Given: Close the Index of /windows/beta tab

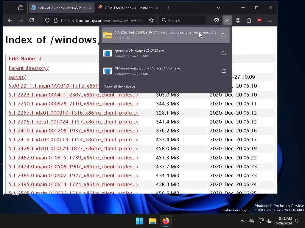Looking at the screenshot, I should click(90, 8).
